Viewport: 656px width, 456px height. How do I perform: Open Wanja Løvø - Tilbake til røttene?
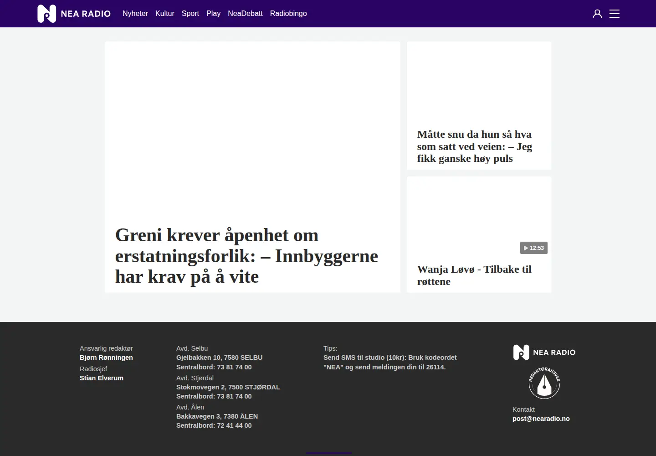pos(474,275)
